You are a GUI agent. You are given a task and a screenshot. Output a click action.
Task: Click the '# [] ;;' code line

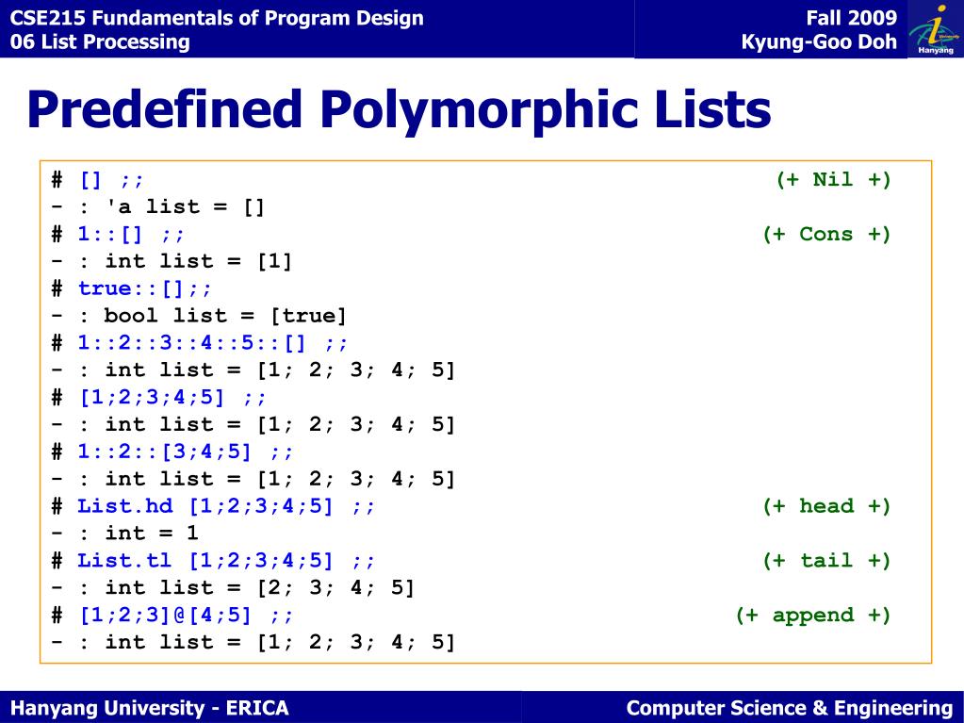[97, 180]
